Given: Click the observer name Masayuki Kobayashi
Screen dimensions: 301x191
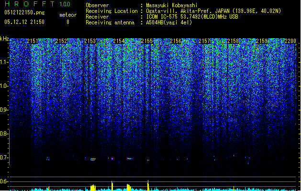Looking at the screenshot, I should point(172,5).
